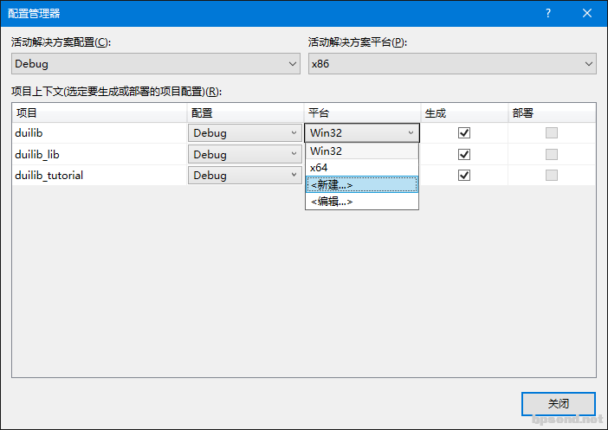Expand the duilib_lib configuration Debug dropdown

244,155
